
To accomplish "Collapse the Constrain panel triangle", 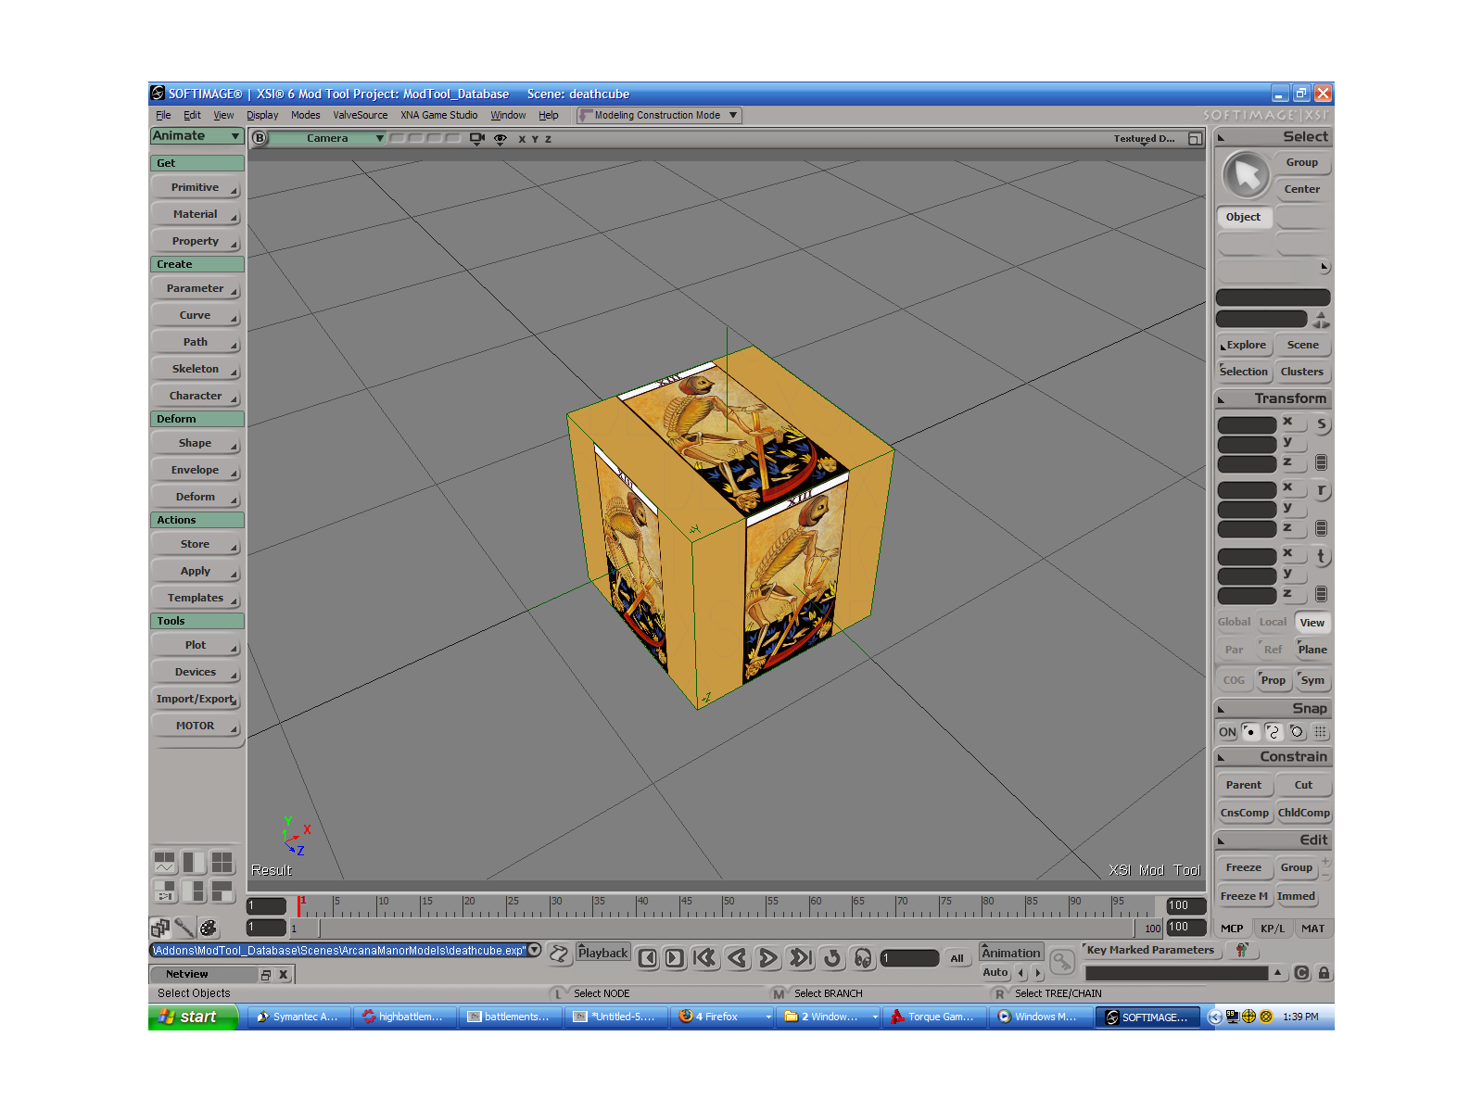I will point(1222,757).
